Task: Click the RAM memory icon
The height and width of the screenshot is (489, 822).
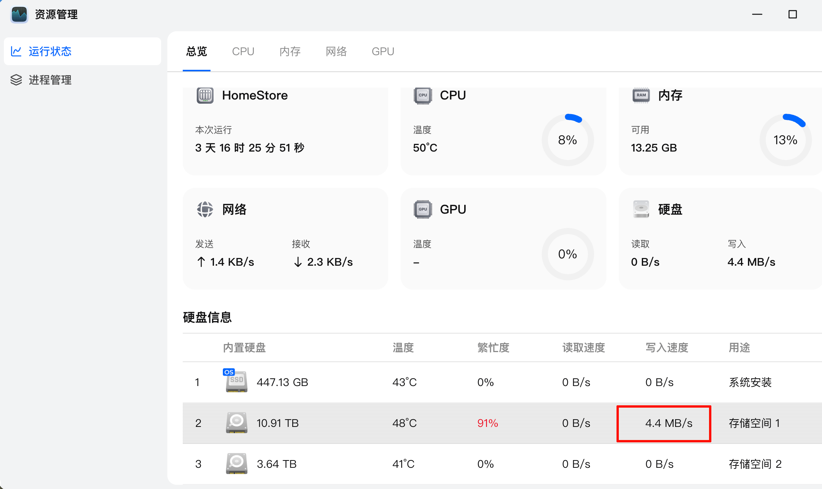Action: click(641, 95)
